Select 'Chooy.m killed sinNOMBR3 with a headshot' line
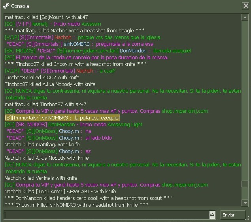Screen dimensions: 251x222 [77, 204]
